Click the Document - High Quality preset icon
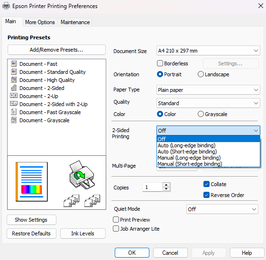 pos(14,80)
